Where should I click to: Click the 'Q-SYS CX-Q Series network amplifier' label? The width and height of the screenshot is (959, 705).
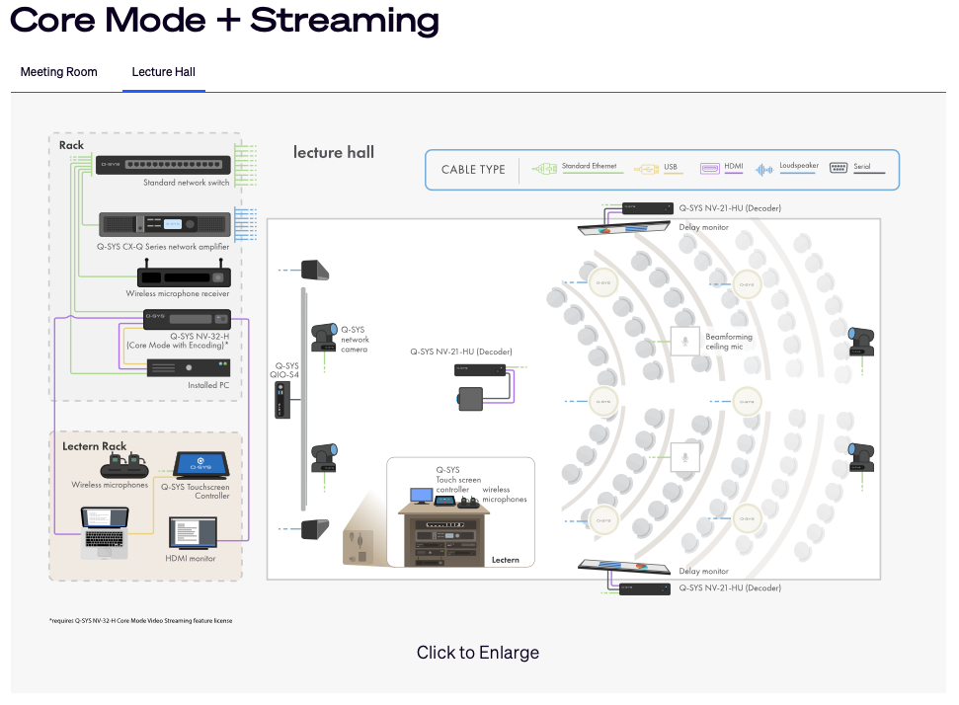163,247
